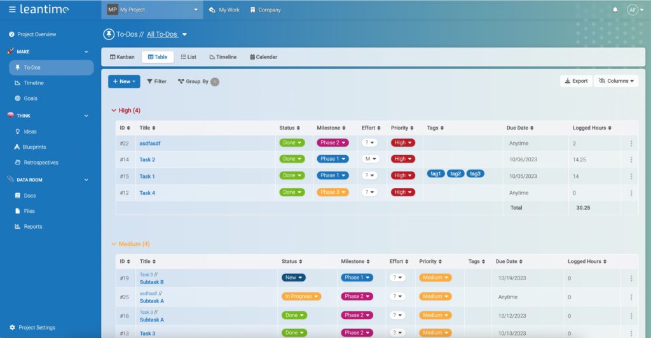651x338 pixels.
Task: Open the Ideas lightbulb item in sidebar
Action: (x=30, y=132)
